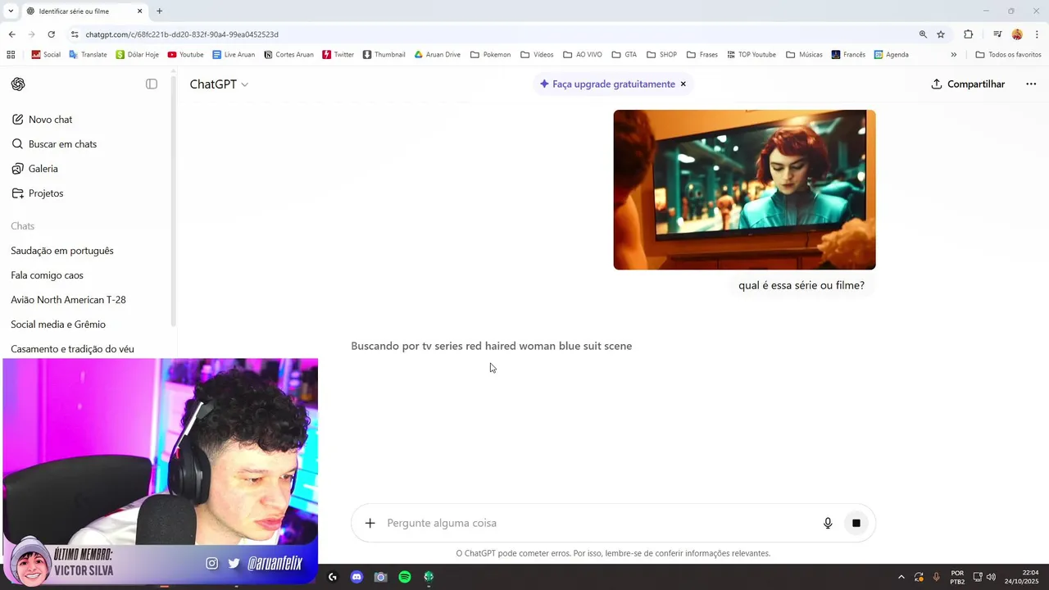Viewport: 1049px width, 590px height.
Task: Click the zoom magnifier icon in address bar
Action: tap(923, 34)
